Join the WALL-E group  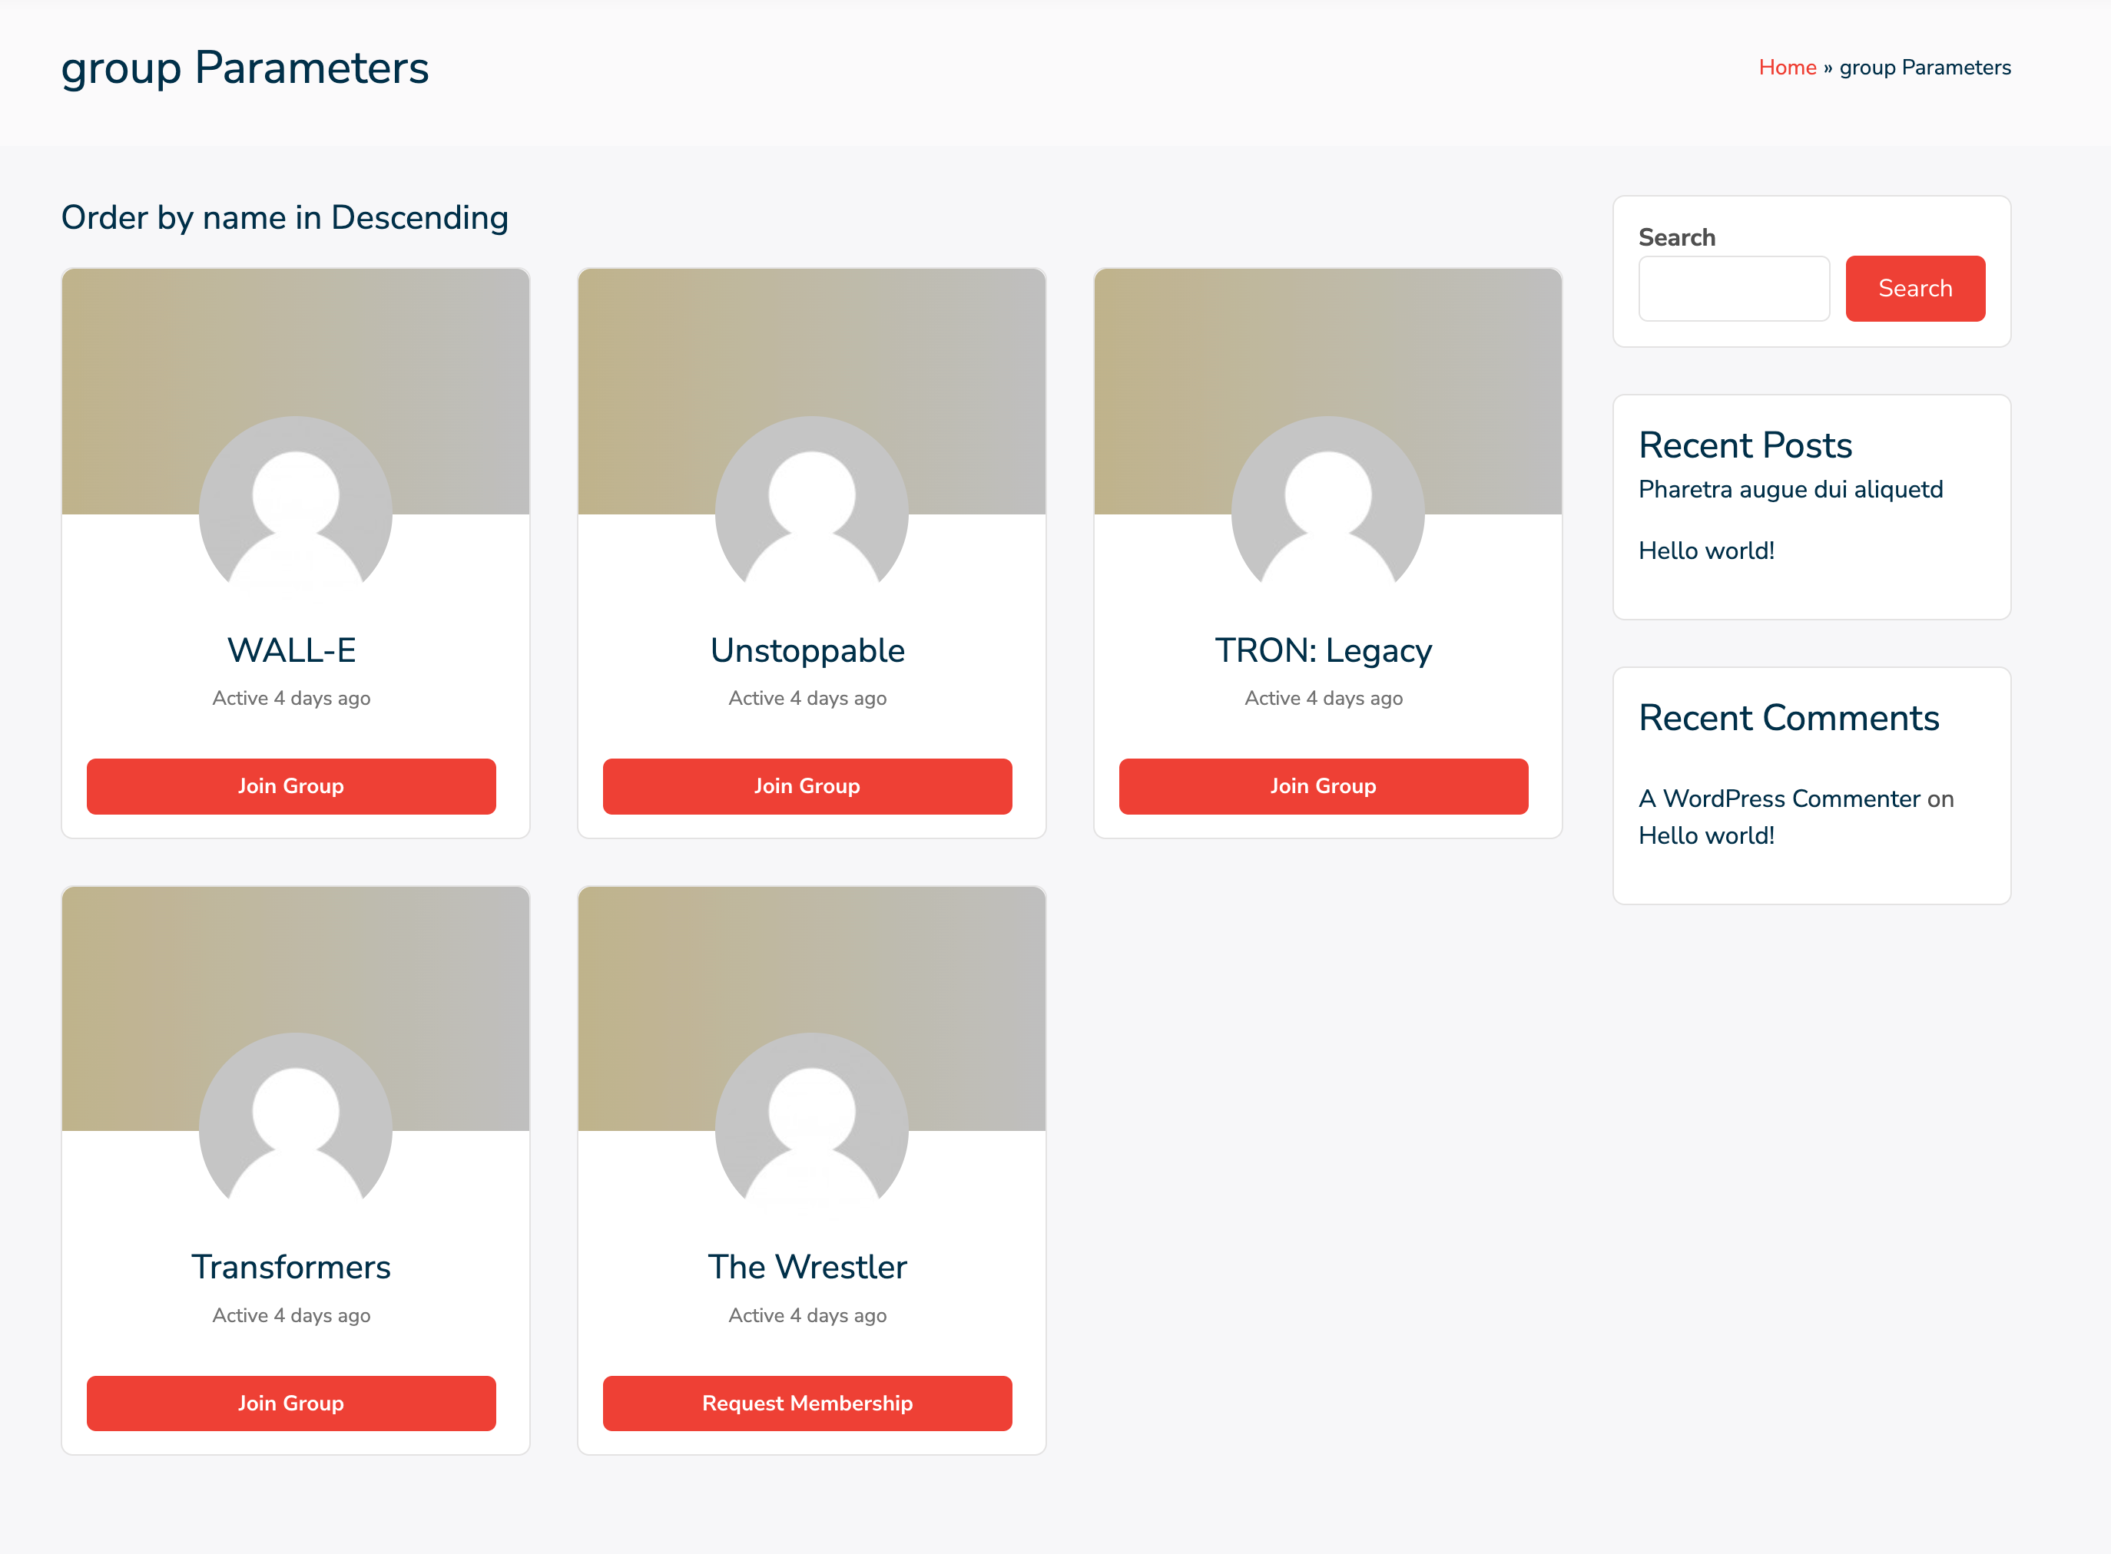(291, 785)
